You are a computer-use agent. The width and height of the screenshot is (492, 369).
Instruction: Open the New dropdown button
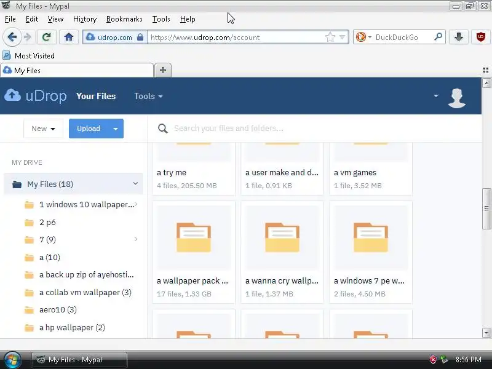43,129
